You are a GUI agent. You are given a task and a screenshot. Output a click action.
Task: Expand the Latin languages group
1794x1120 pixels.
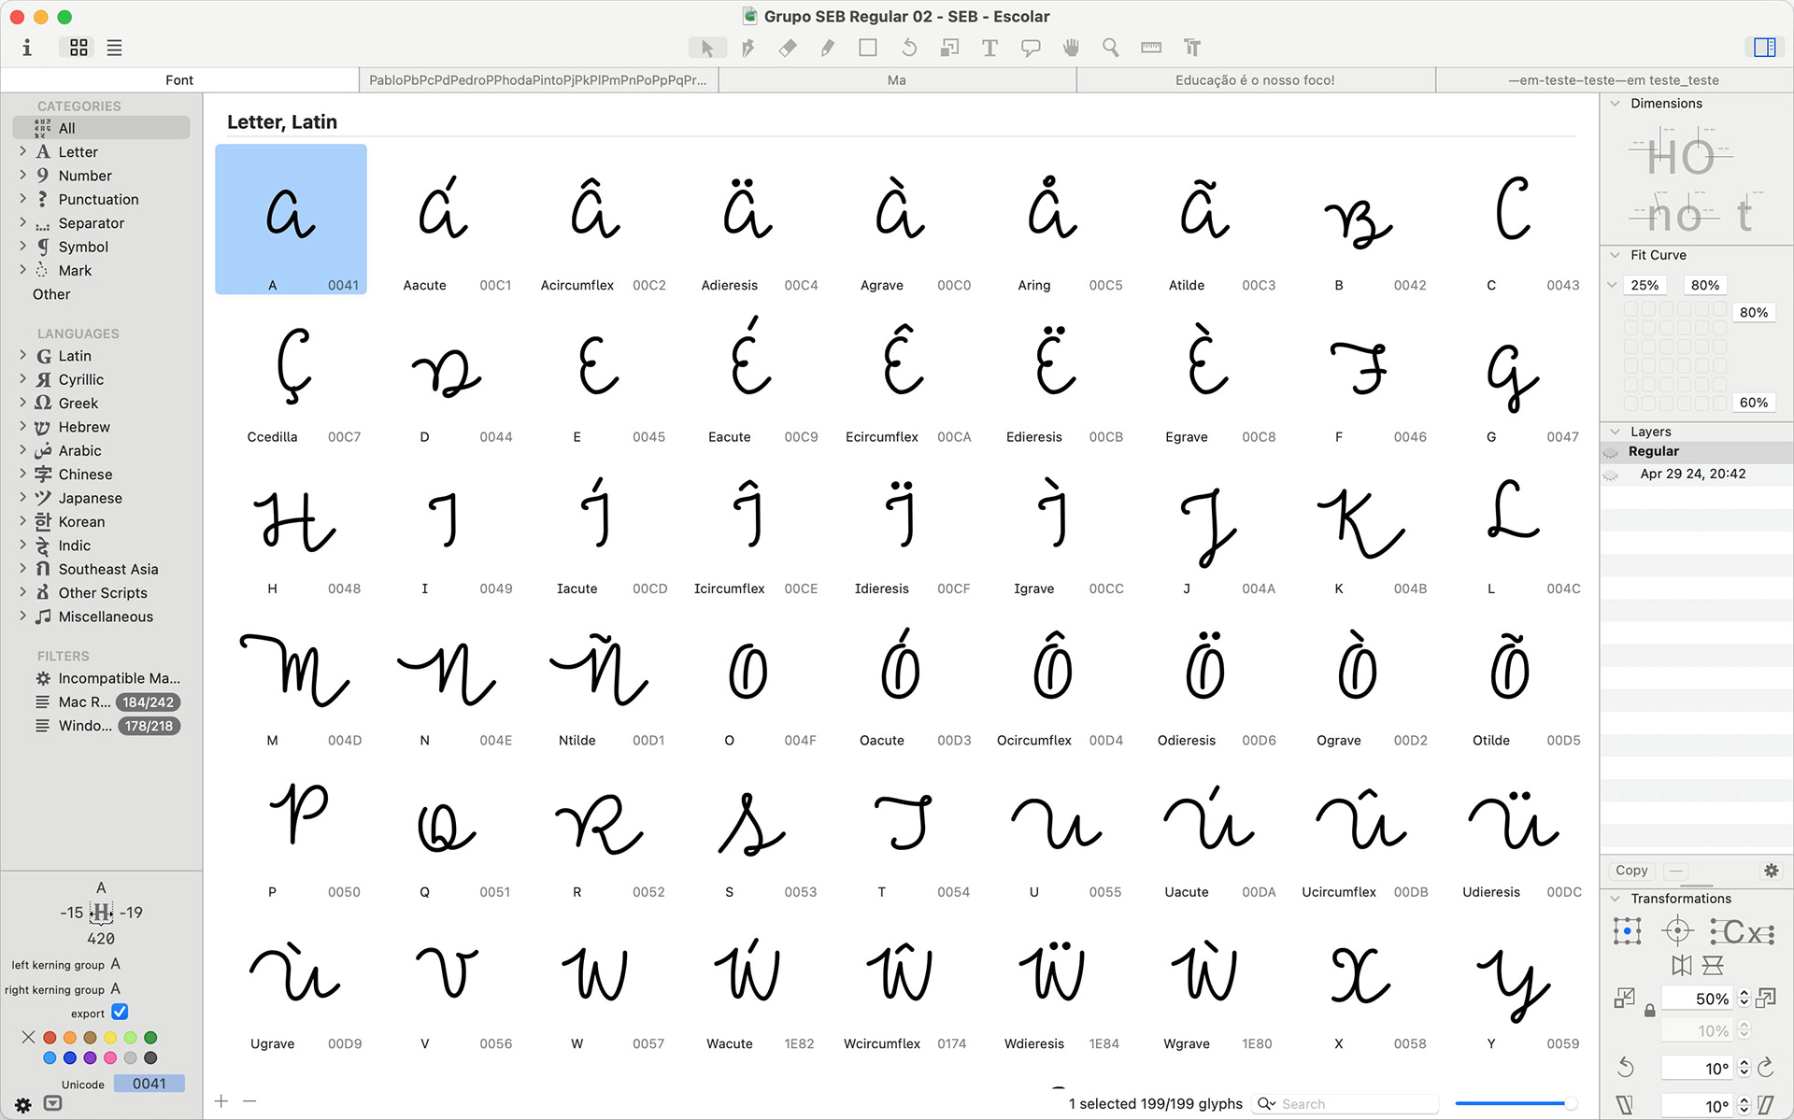pyautogui.click(x=22, y=356)
